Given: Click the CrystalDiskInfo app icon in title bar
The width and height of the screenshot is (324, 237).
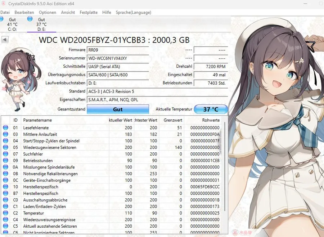Looking at the screenshot, I should click(x=3, y=4).
